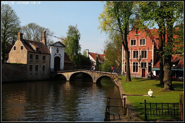The width and height of the screenshot is (185, 123).
Task: Click the white swan on the grass
Action: [150, 93]
